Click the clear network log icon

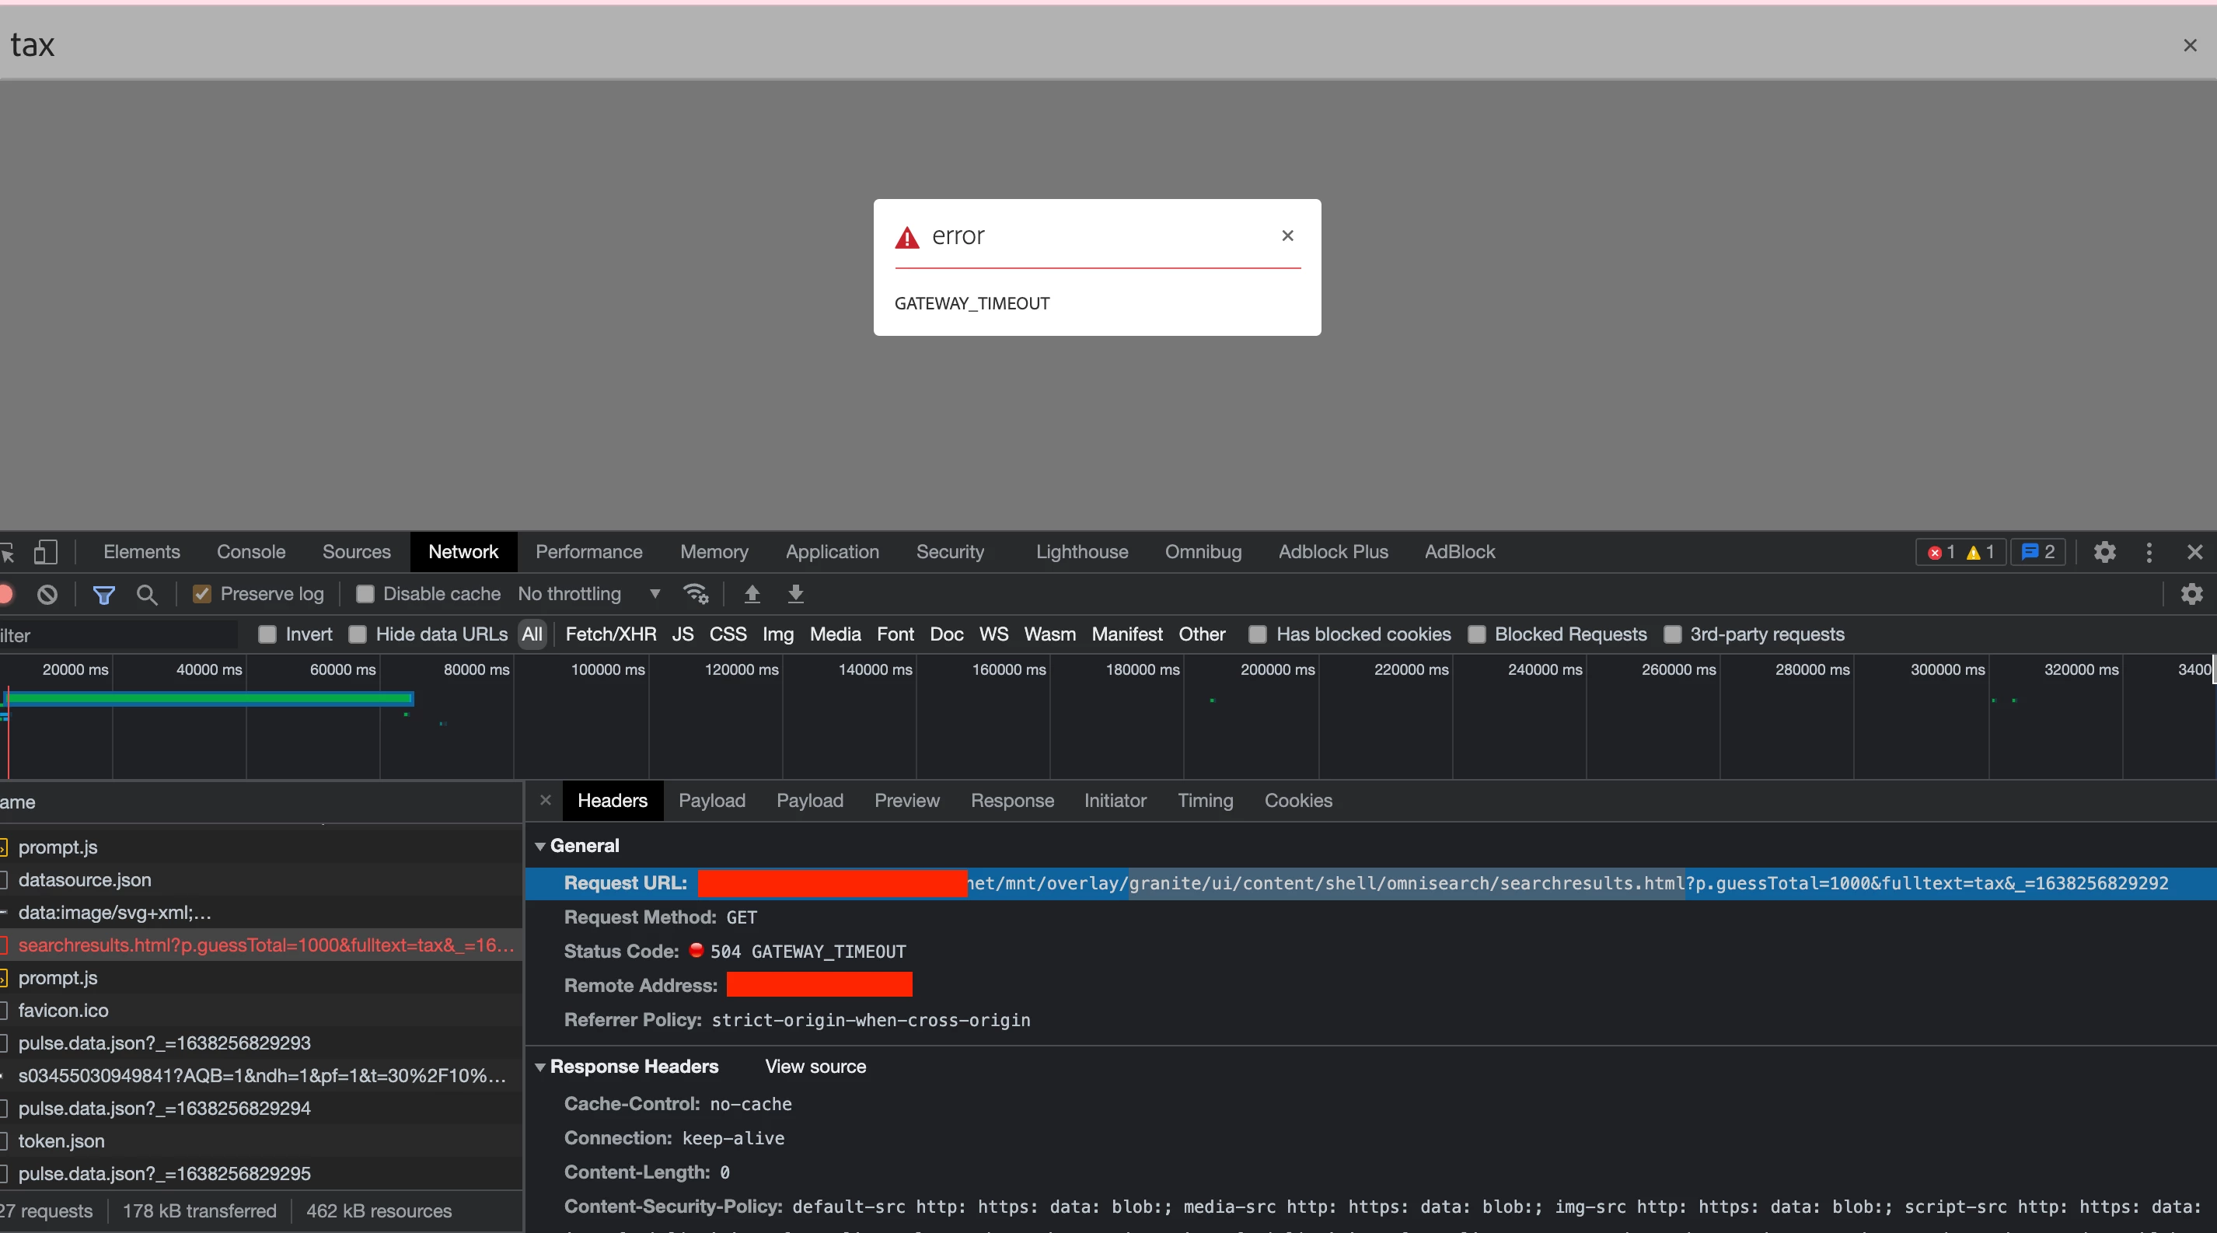(x=47, y=594)
